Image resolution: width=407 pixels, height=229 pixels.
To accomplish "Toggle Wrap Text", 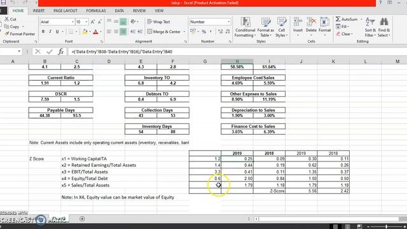I will pyautogui.click(x=158, y=22).
